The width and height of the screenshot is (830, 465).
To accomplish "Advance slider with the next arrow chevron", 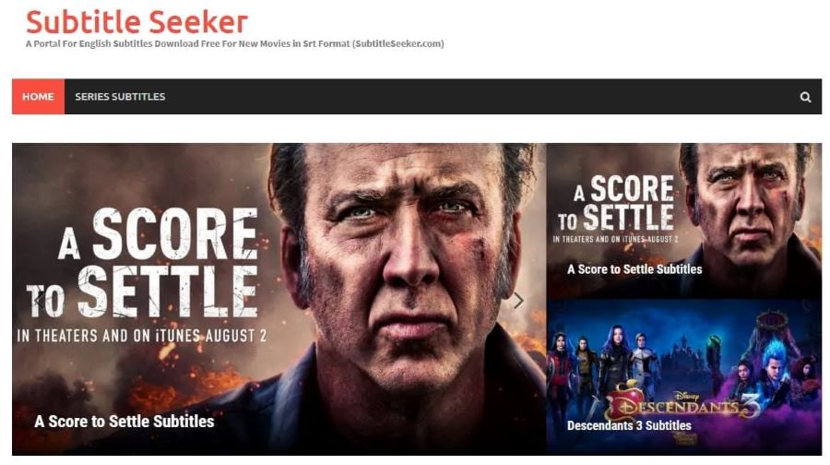I will point(518,301).
